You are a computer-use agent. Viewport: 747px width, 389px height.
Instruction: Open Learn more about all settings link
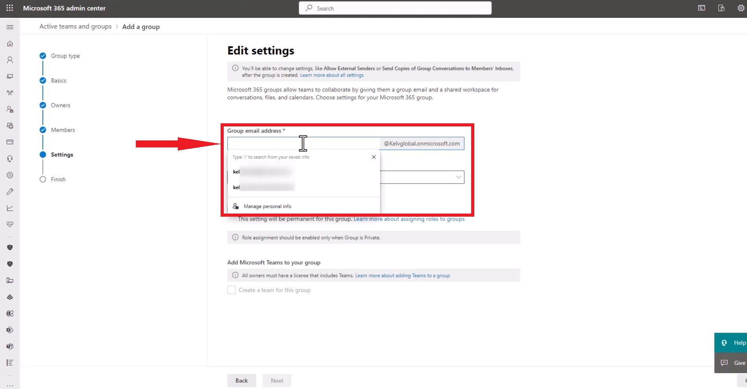[x=332, y=75]
